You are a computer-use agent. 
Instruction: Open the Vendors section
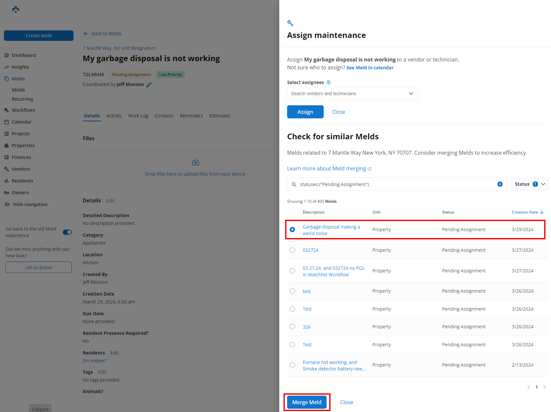(21, 169)
